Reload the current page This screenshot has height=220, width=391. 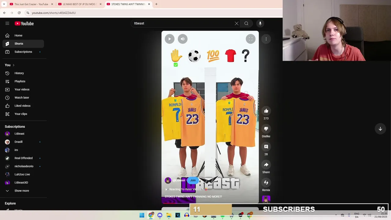coord(19,13)
